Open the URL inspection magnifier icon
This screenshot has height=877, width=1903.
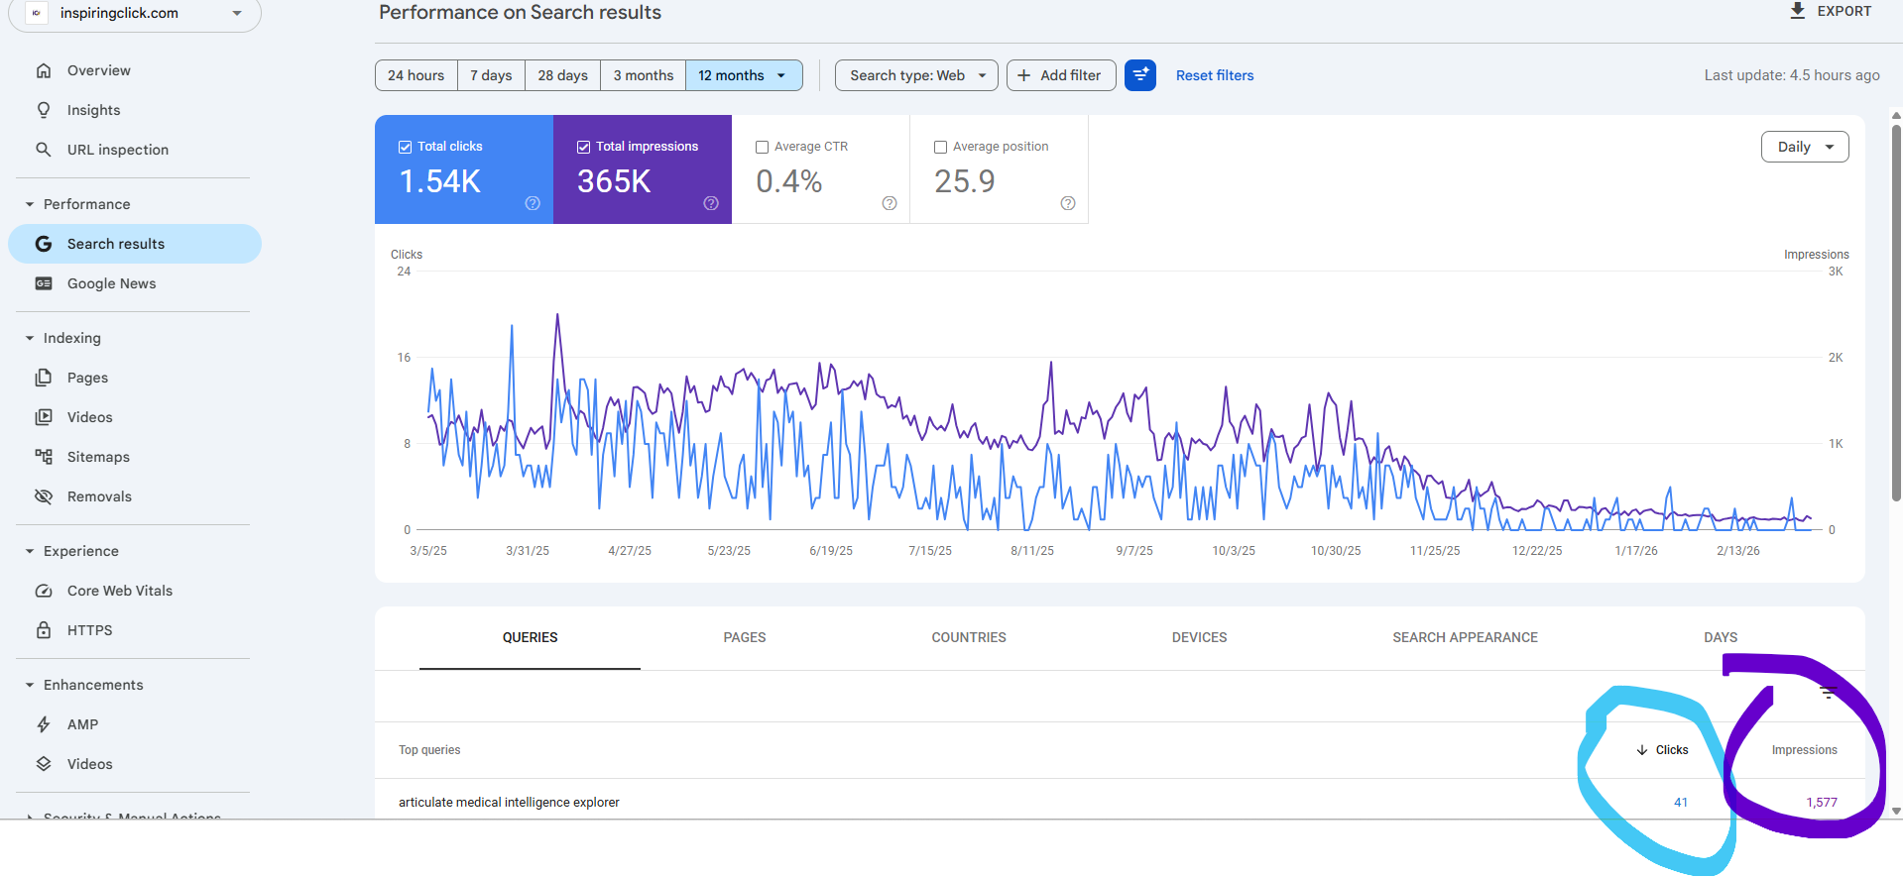[44, 150]
